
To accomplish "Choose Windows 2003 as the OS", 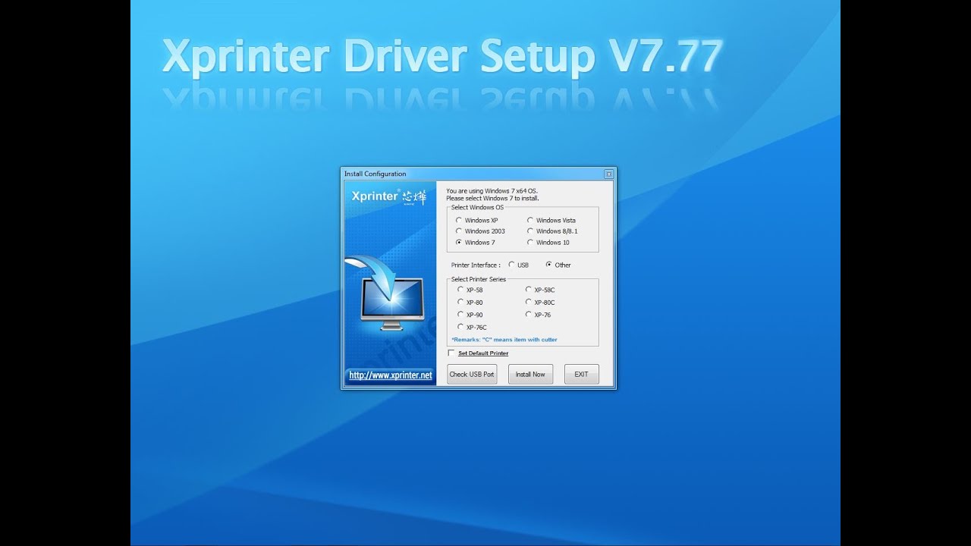I will click(458, 231).
